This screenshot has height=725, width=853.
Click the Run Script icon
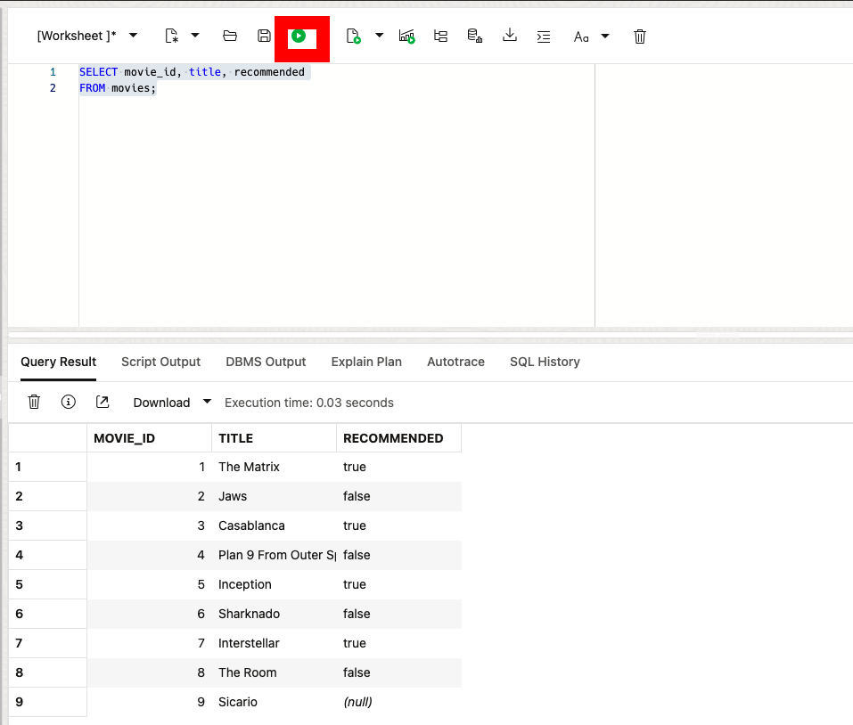point(354,37)
